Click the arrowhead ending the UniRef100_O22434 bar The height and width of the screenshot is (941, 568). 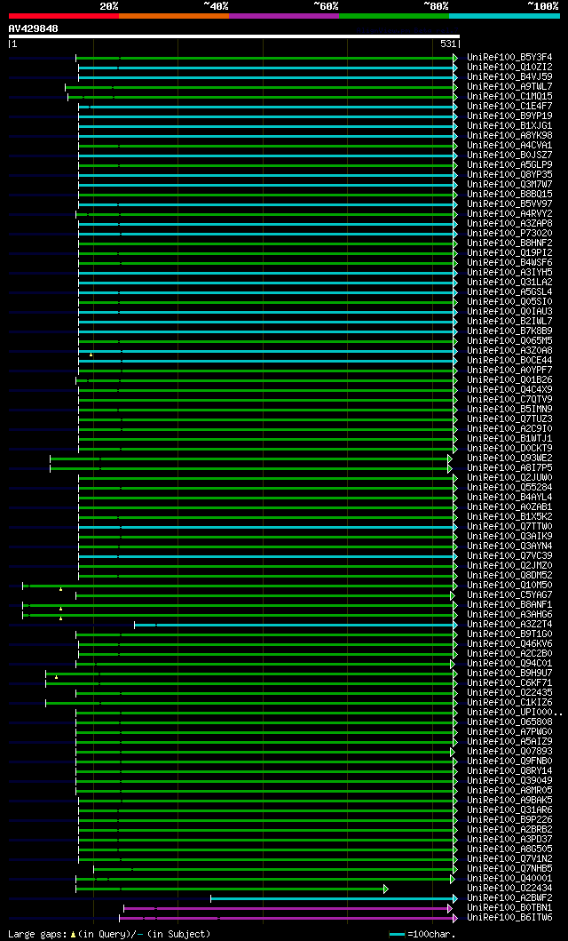[386, 889]
